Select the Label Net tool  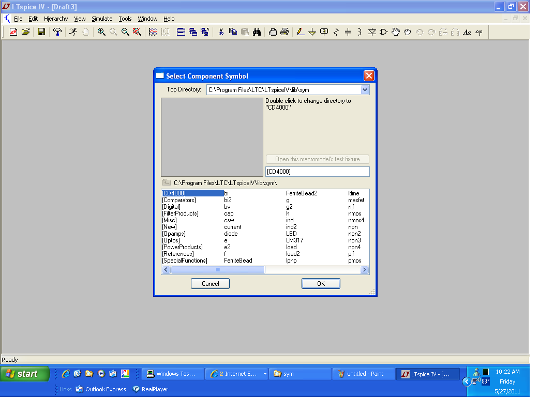(324, 32)
